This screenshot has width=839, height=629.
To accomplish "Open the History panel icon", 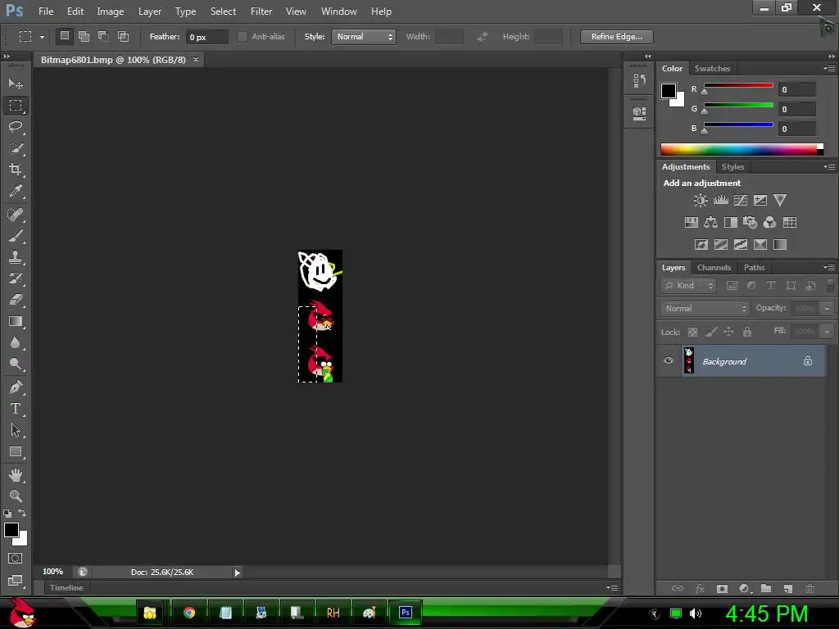I will click(x=639, y=80).
